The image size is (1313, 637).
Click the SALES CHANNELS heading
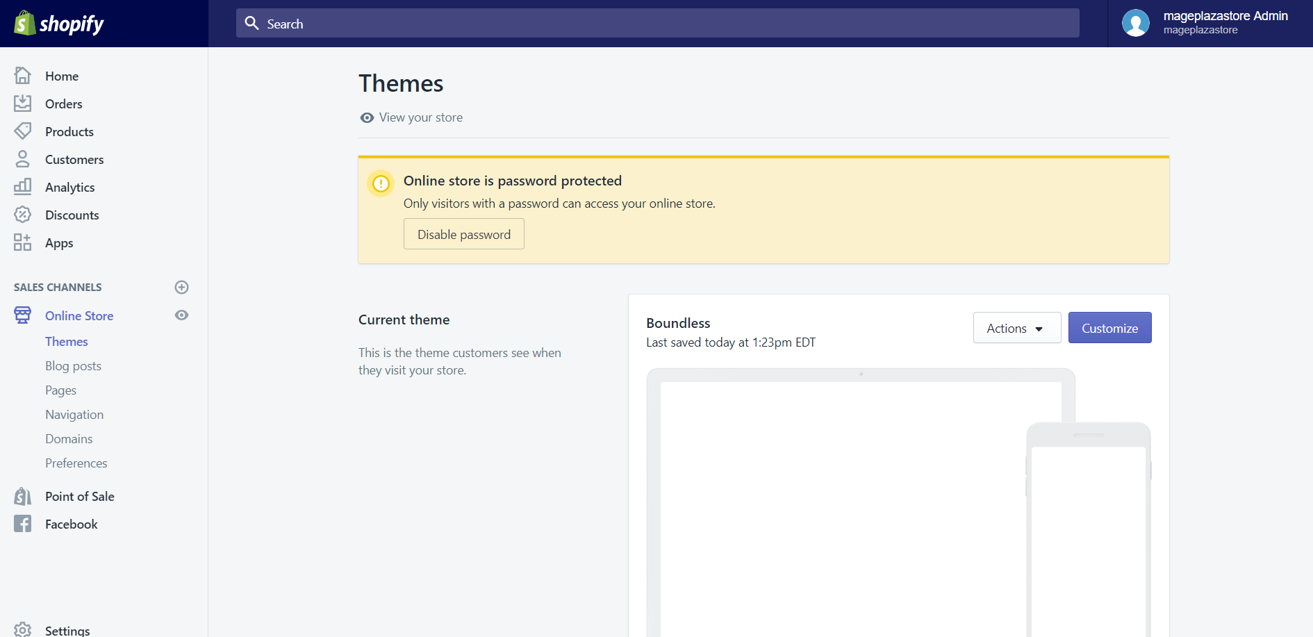click(x=58, y=287)
